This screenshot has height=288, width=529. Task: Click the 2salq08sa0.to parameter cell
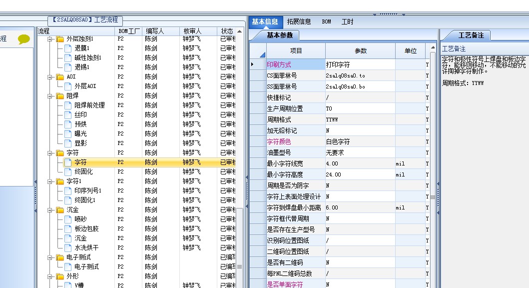click(x=360, y=75)
